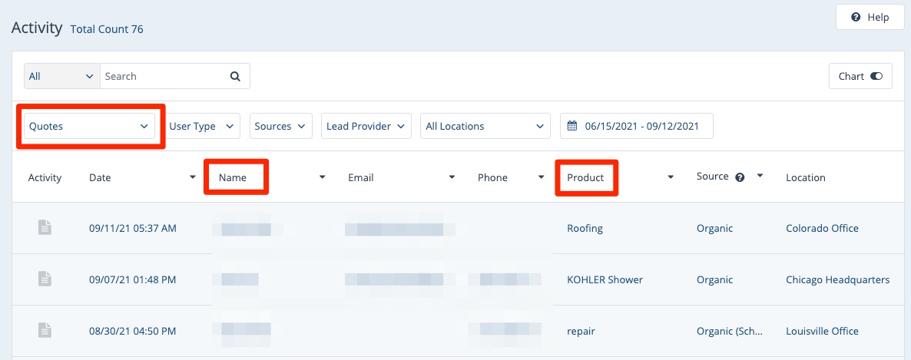
Task: Click the Help button
Action: [x=870, y=18]
